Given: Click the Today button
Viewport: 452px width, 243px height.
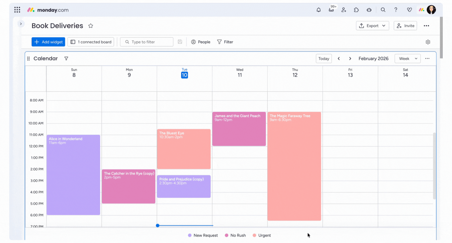Looking at the screenshot, I should (x=324, y=59).
